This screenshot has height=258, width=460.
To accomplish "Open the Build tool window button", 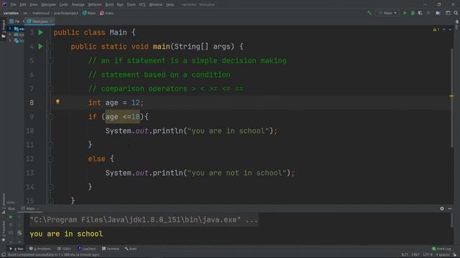I will click(131, 249).
